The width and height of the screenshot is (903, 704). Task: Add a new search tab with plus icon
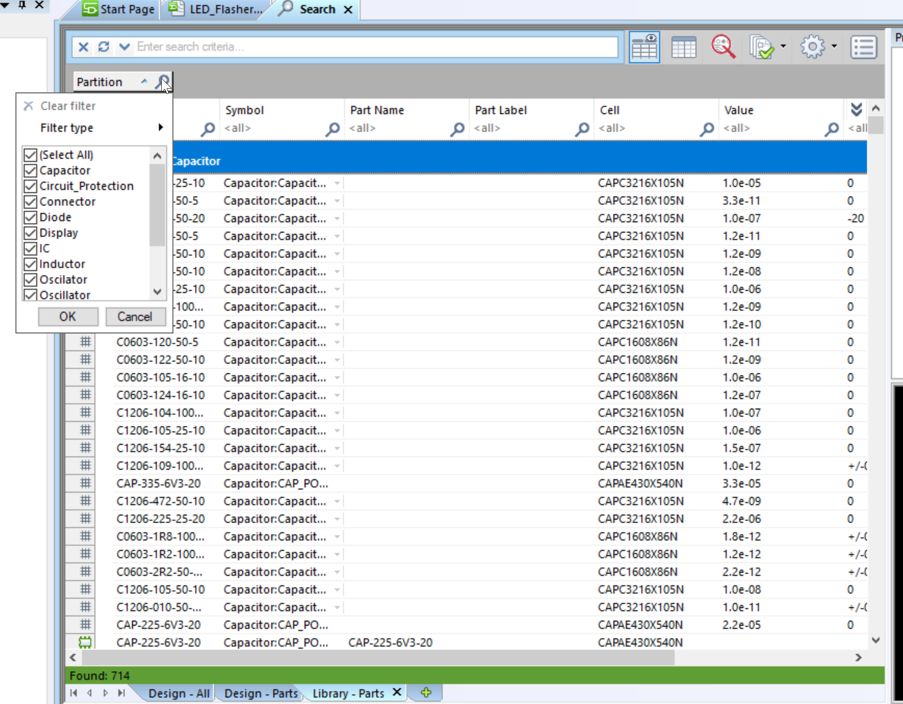(x=426, y=693)
